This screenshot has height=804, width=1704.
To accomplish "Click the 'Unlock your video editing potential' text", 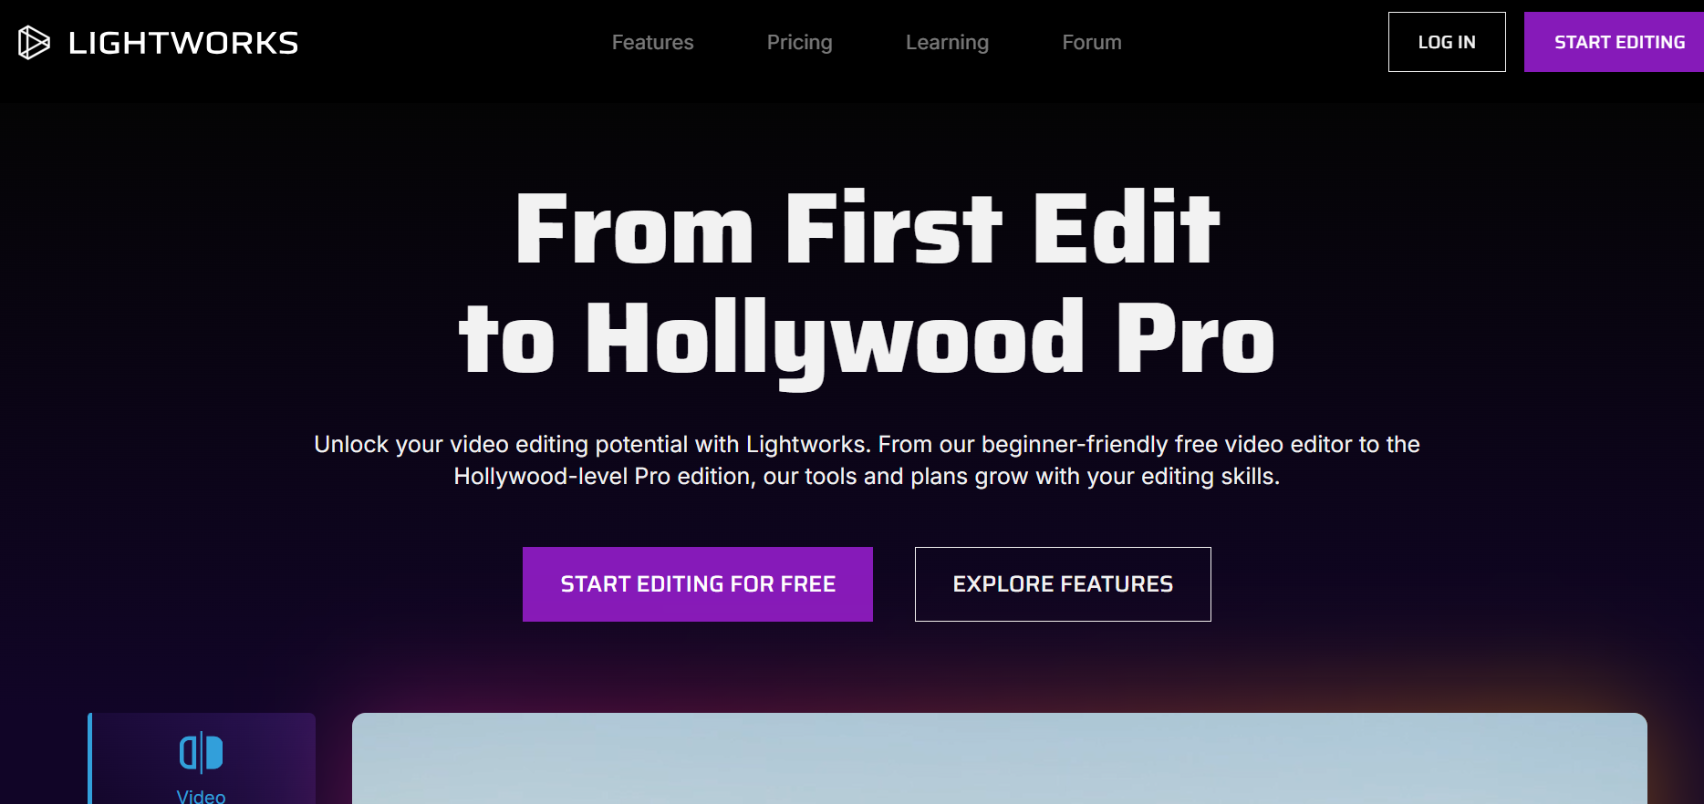I will pos(867,444).
